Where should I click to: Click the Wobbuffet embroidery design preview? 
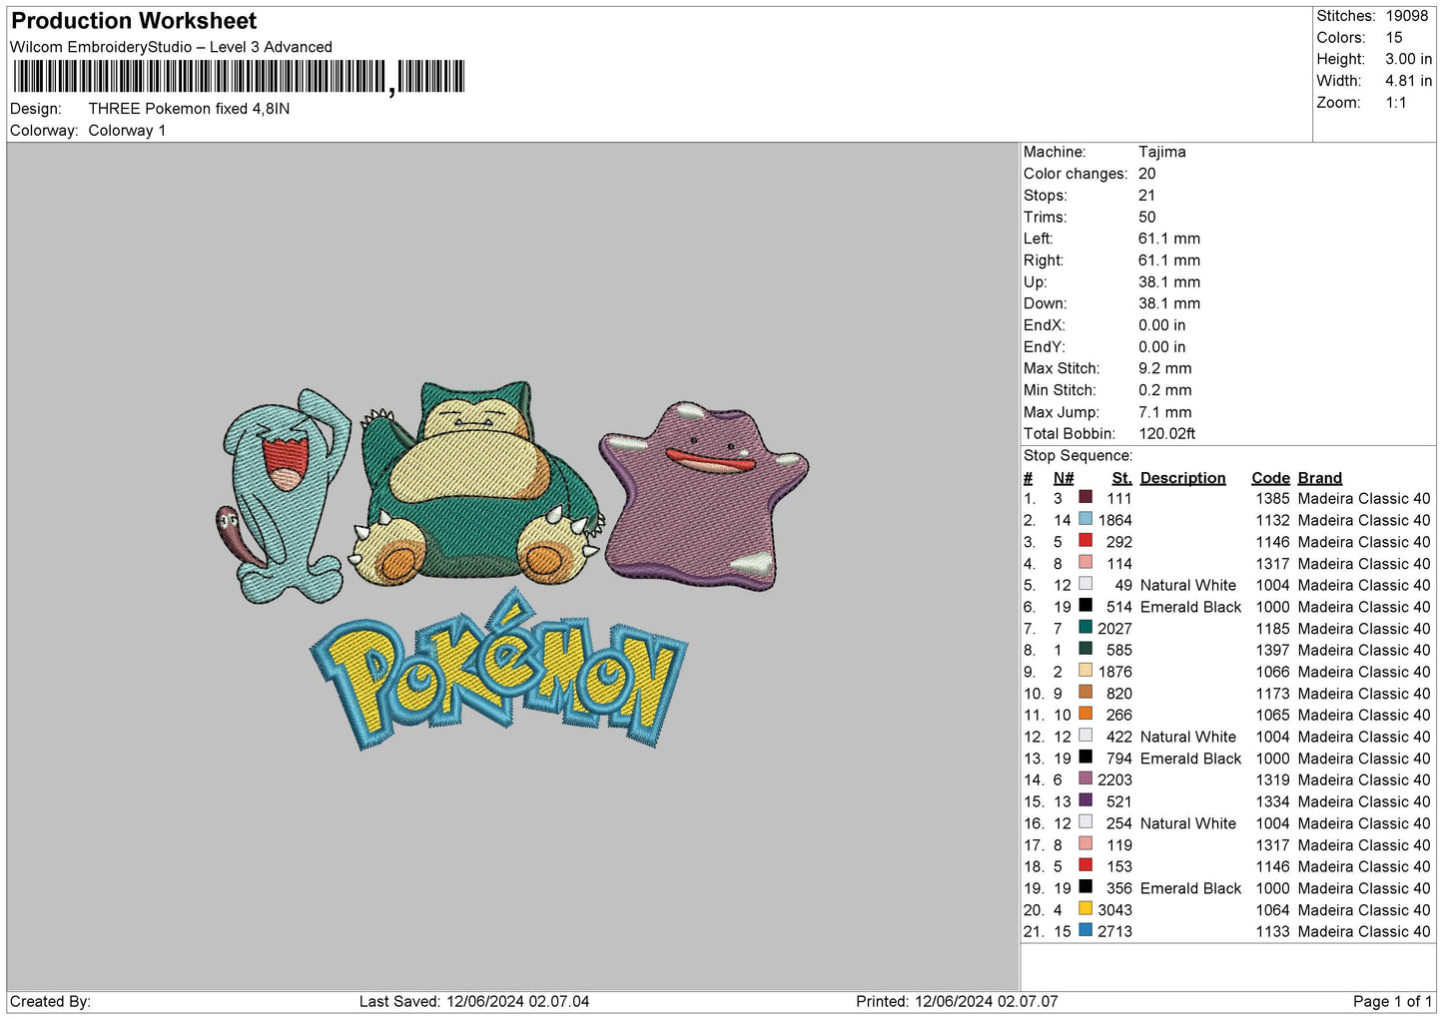point(286,496)
